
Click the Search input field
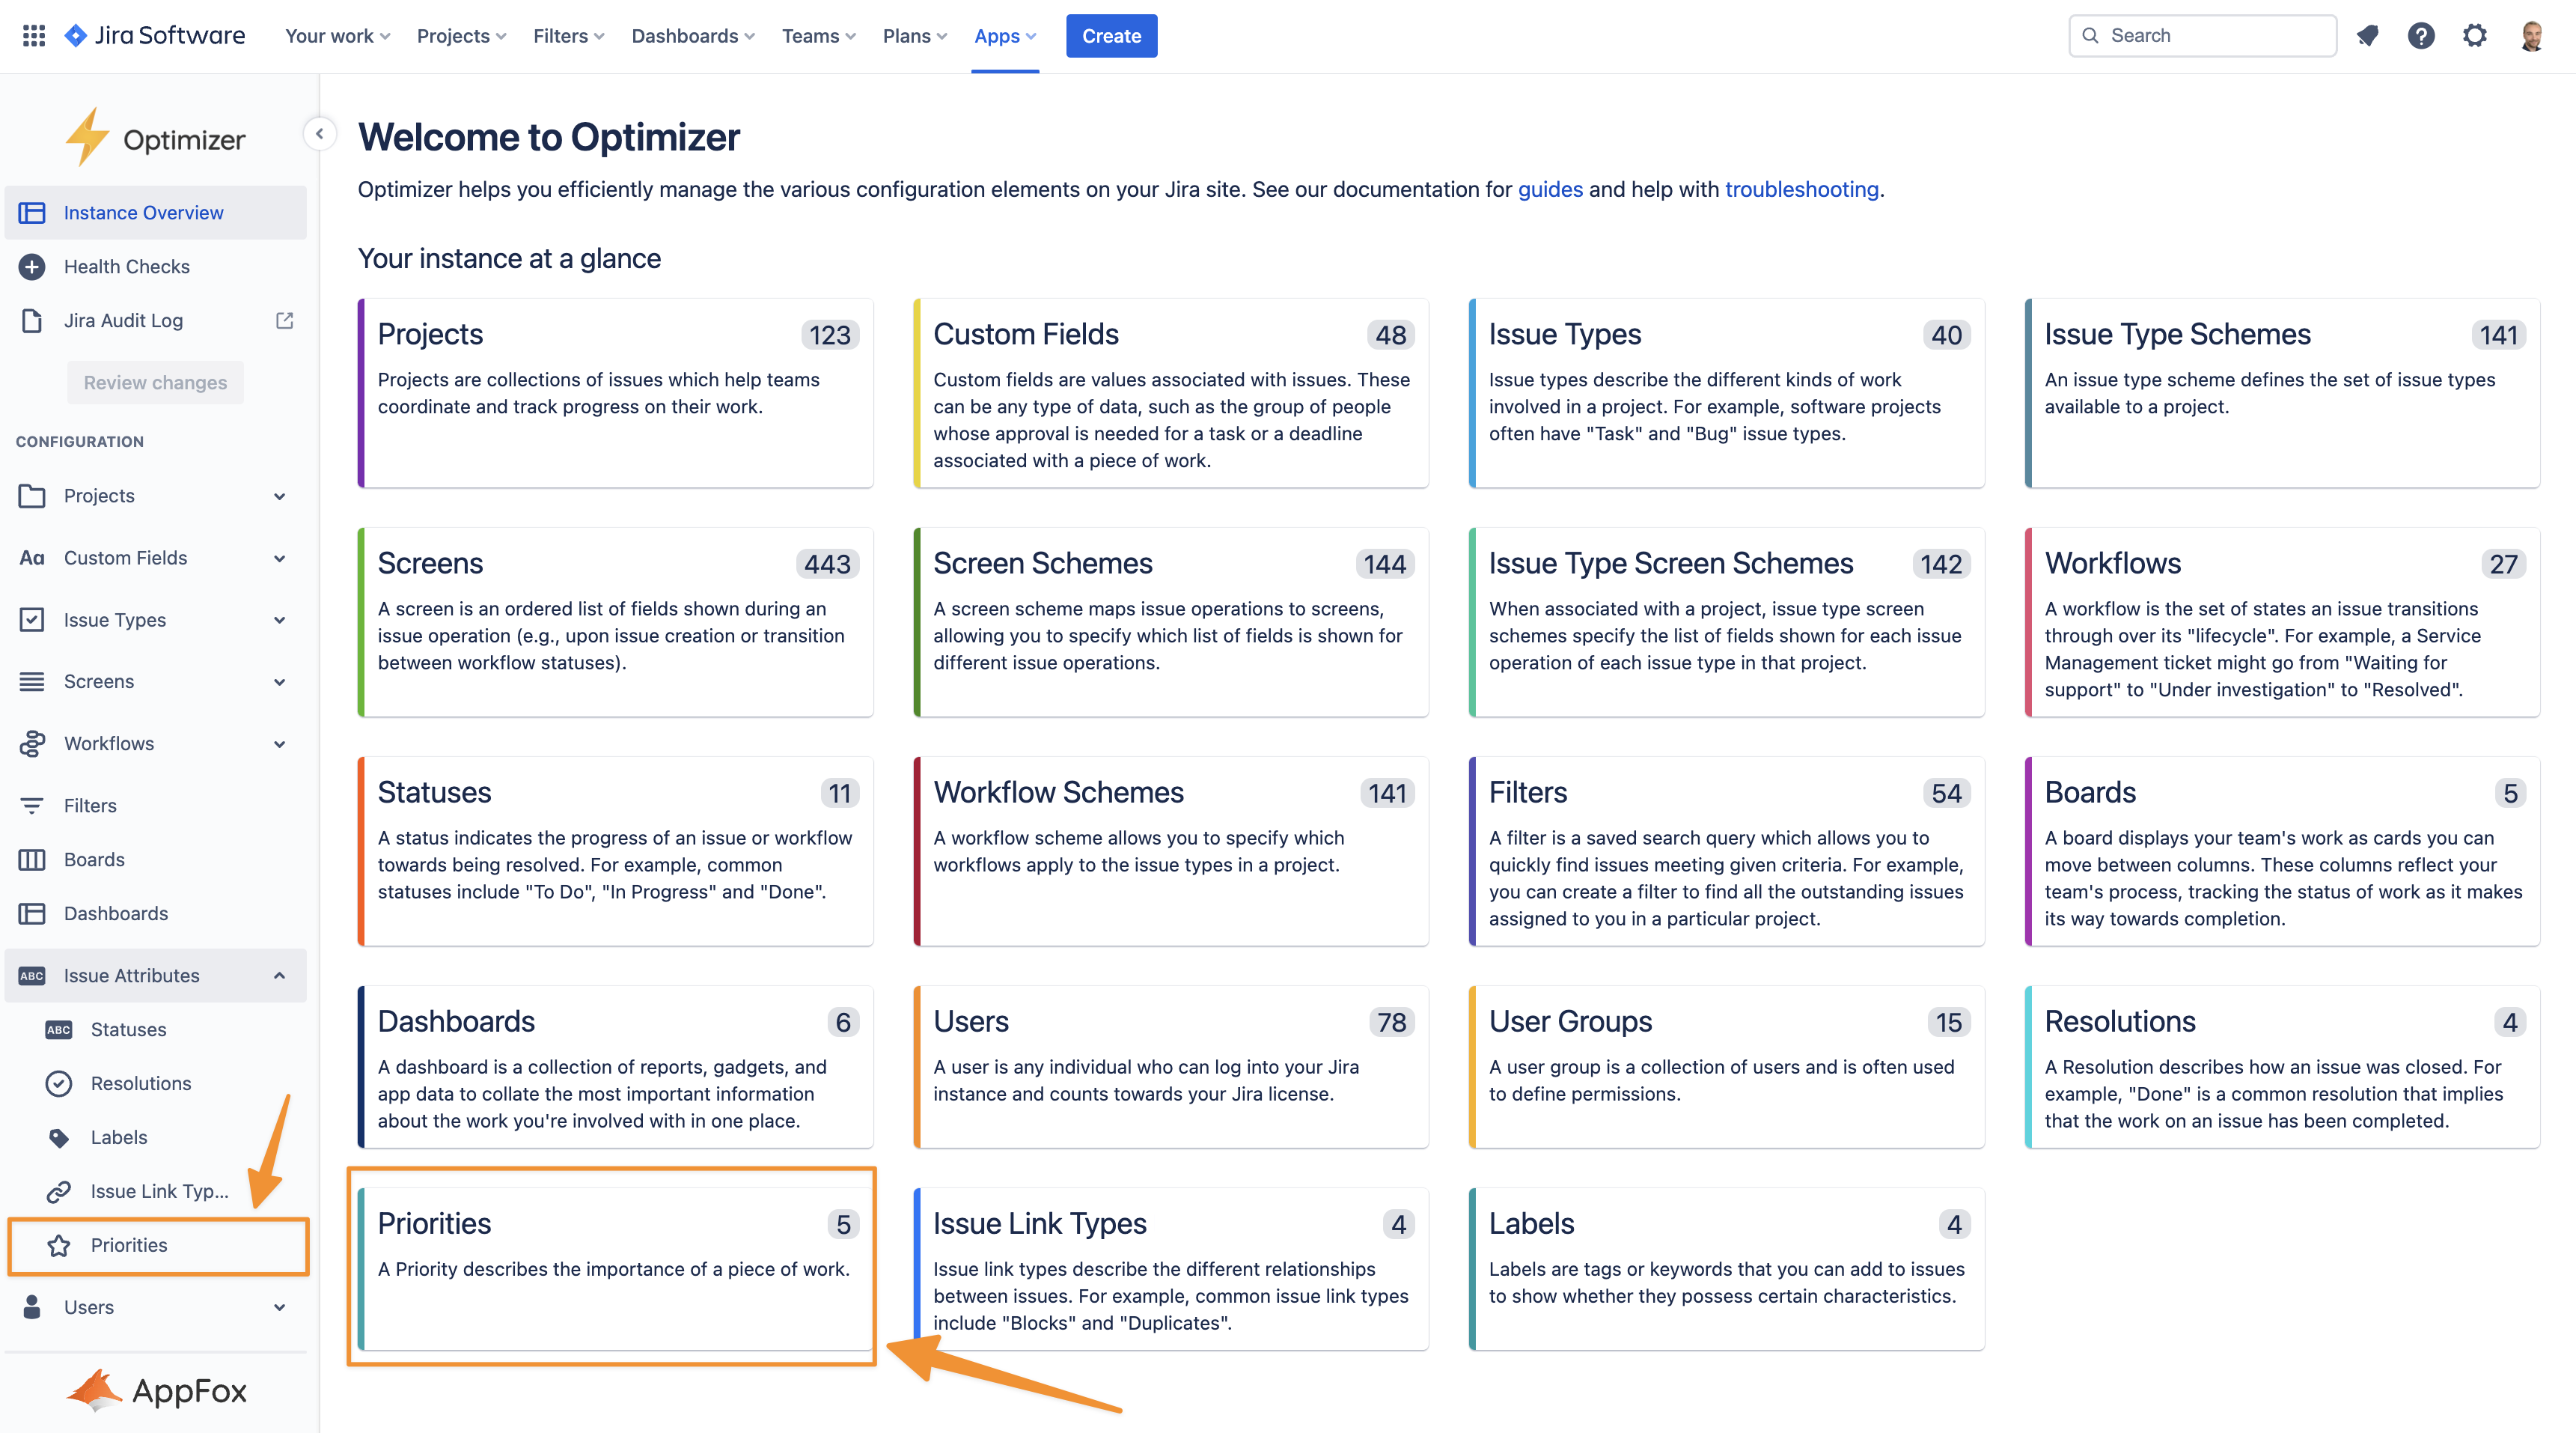tap(2210, 36)
